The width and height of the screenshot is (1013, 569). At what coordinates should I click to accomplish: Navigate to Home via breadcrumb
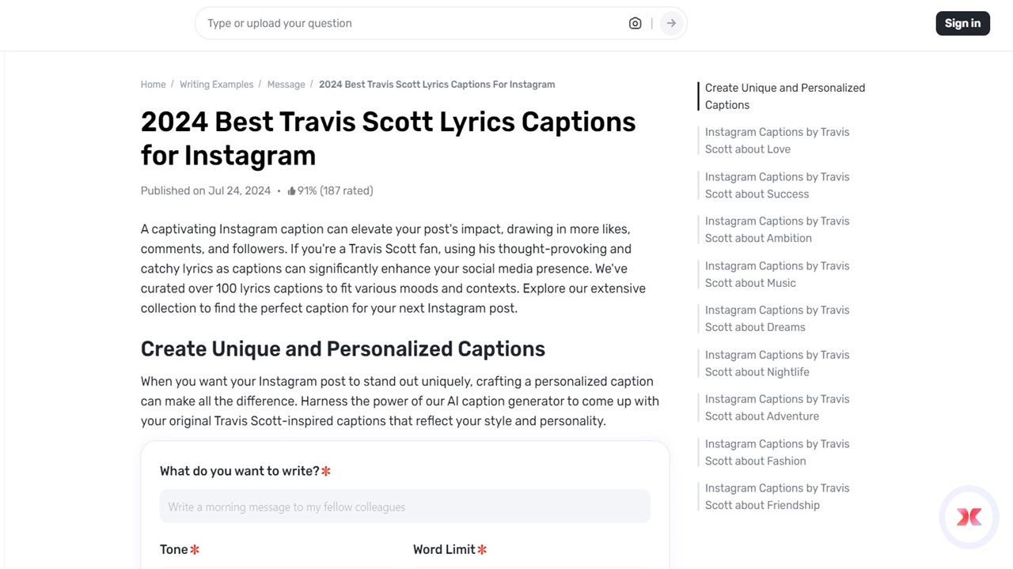[x=153, y=84]
